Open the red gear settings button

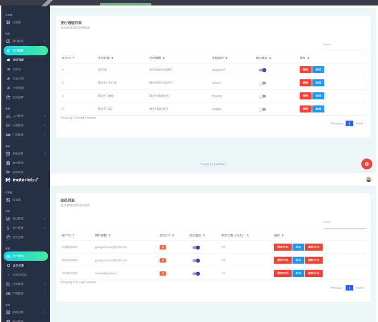pos(367,164)
